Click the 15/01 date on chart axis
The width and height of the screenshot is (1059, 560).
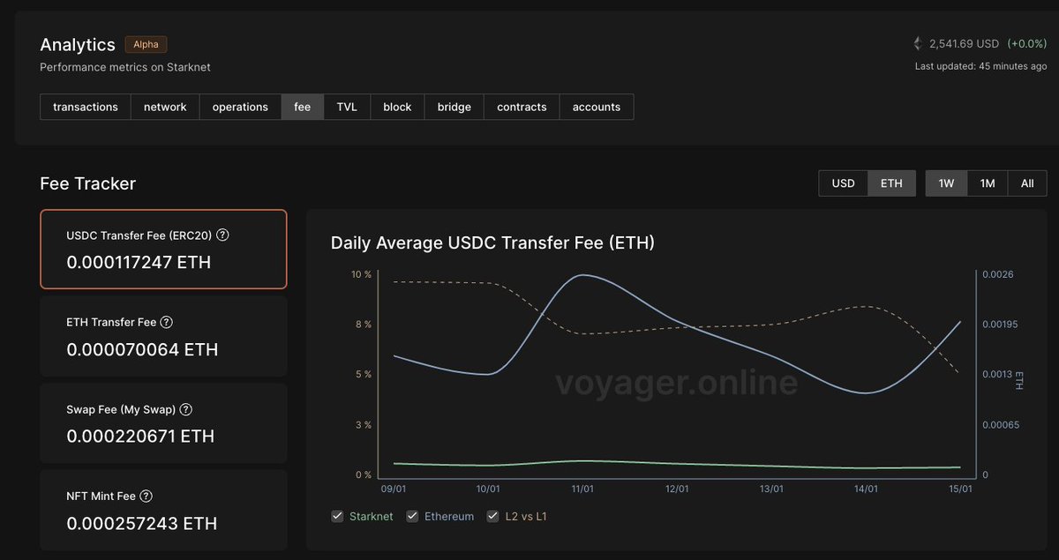click(x=960, y=489)
